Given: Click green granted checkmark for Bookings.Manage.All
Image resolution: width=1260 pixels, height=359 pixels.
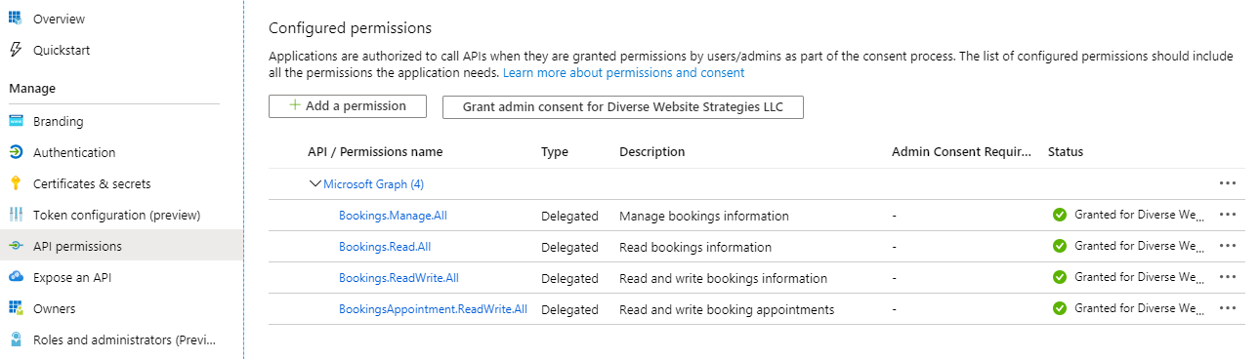Looking at the screenshot, I should [1060, 215].
